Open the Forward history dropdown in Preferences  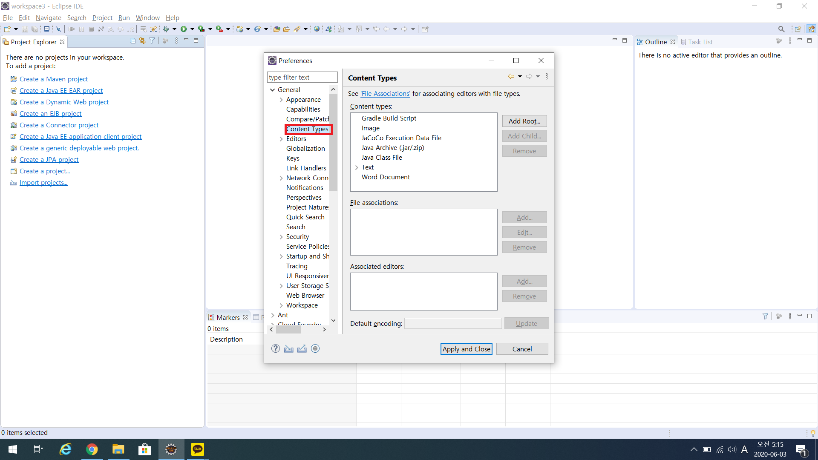click(x=538, y=76)
